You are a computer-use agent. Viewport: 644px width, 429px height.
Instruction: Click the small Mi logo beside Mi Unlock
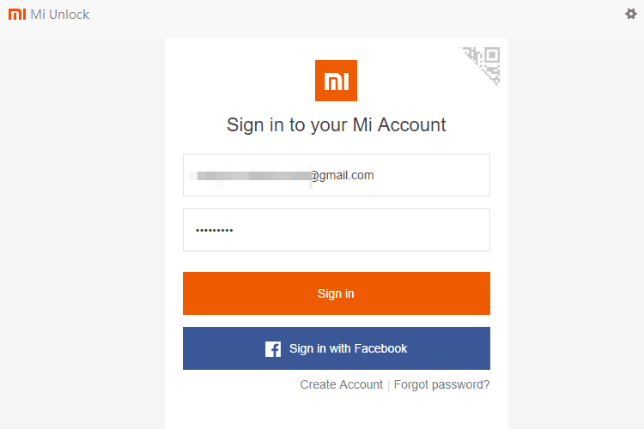click(17, 14)
